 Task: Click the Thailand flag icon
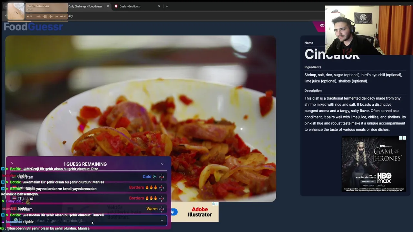tap(14, 198)
